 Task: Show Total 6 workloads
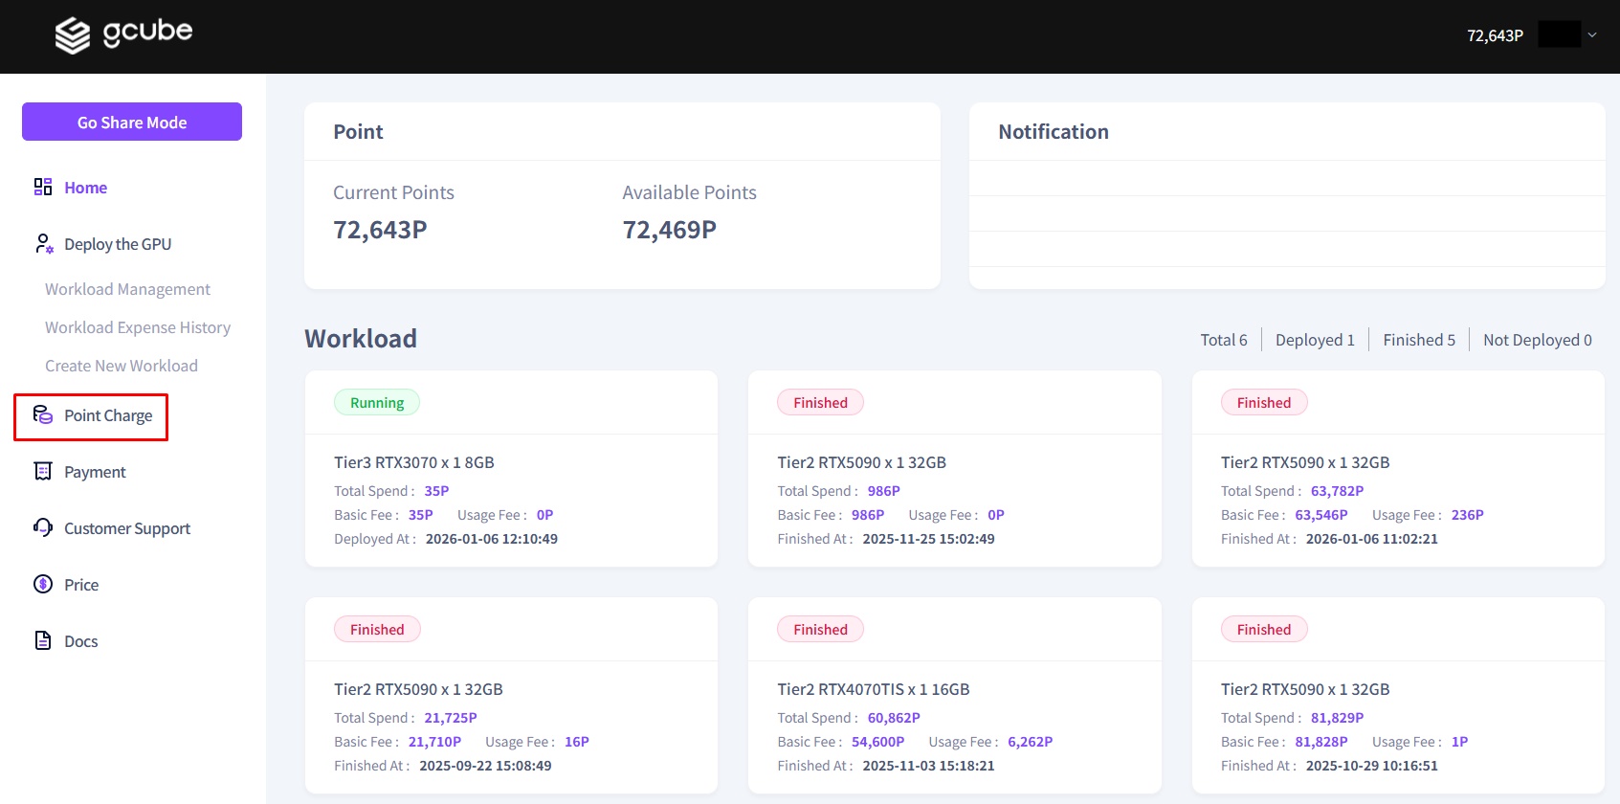point(1224,340)
